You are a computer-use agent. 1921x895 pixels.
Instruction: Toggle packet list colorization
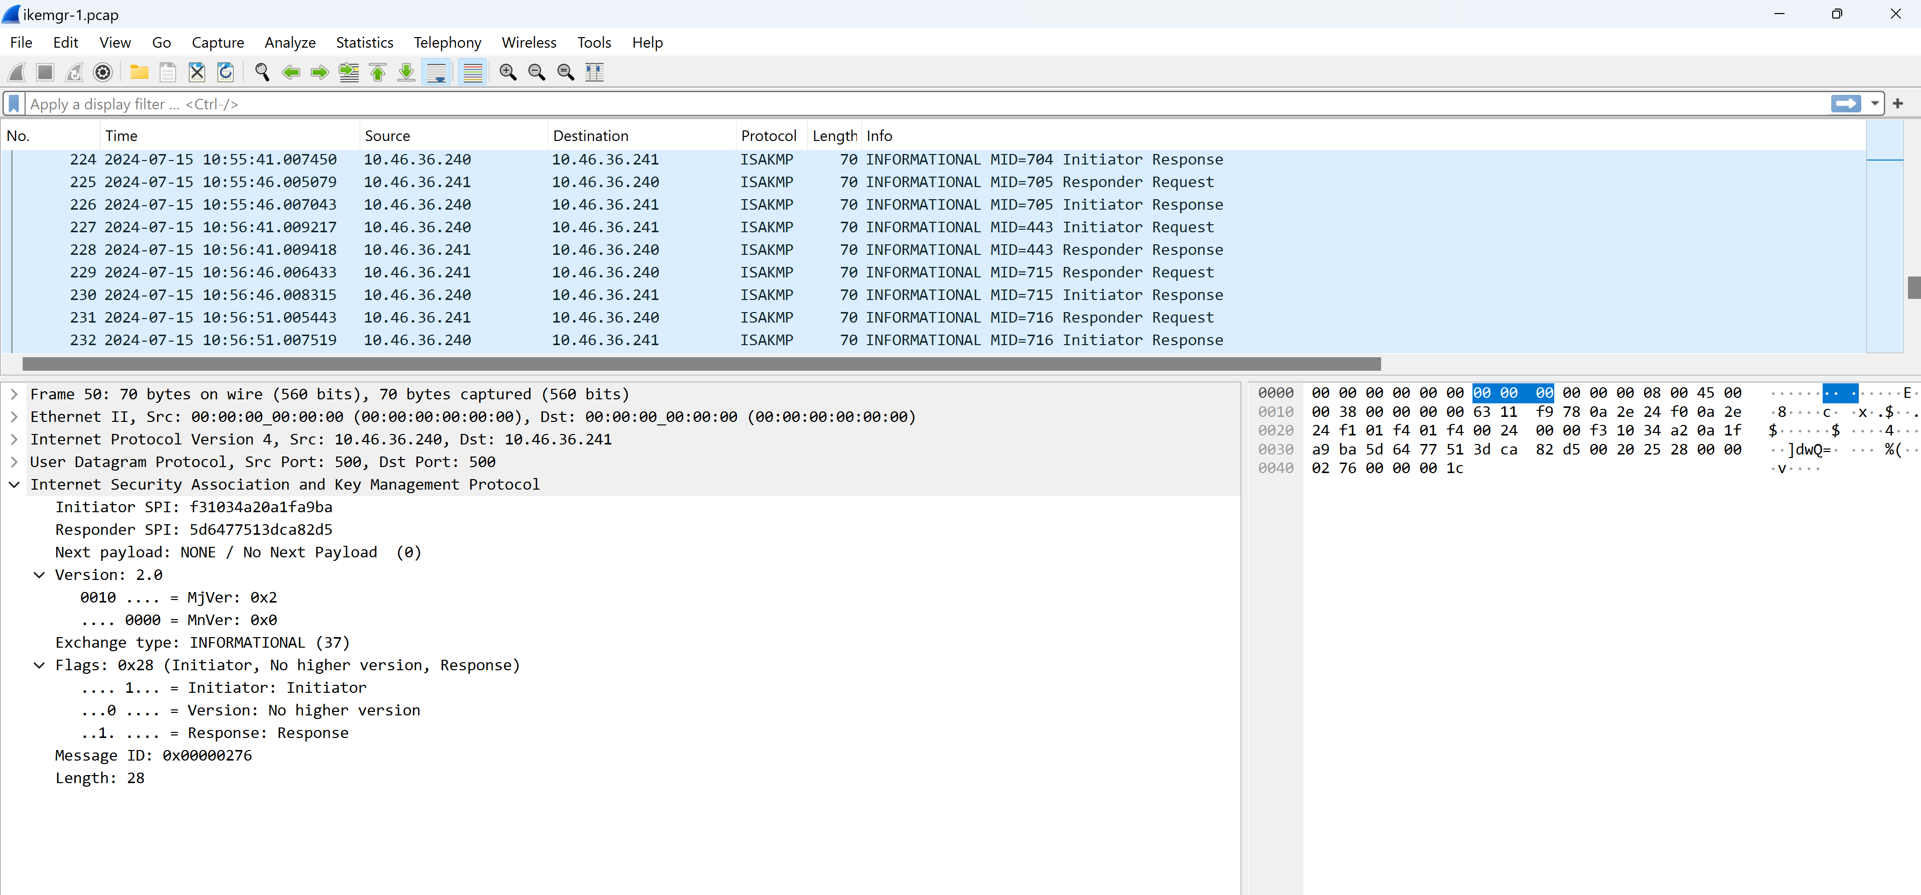coord(472,72)
